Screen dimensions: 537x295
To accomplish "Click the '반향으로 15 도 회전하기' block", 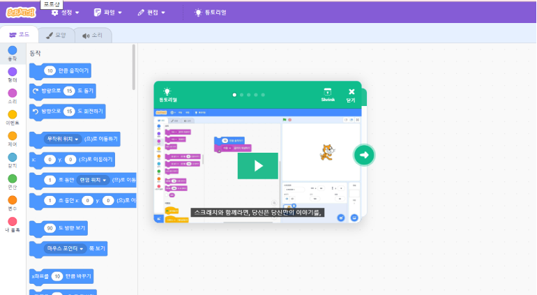I will [68, 112].
